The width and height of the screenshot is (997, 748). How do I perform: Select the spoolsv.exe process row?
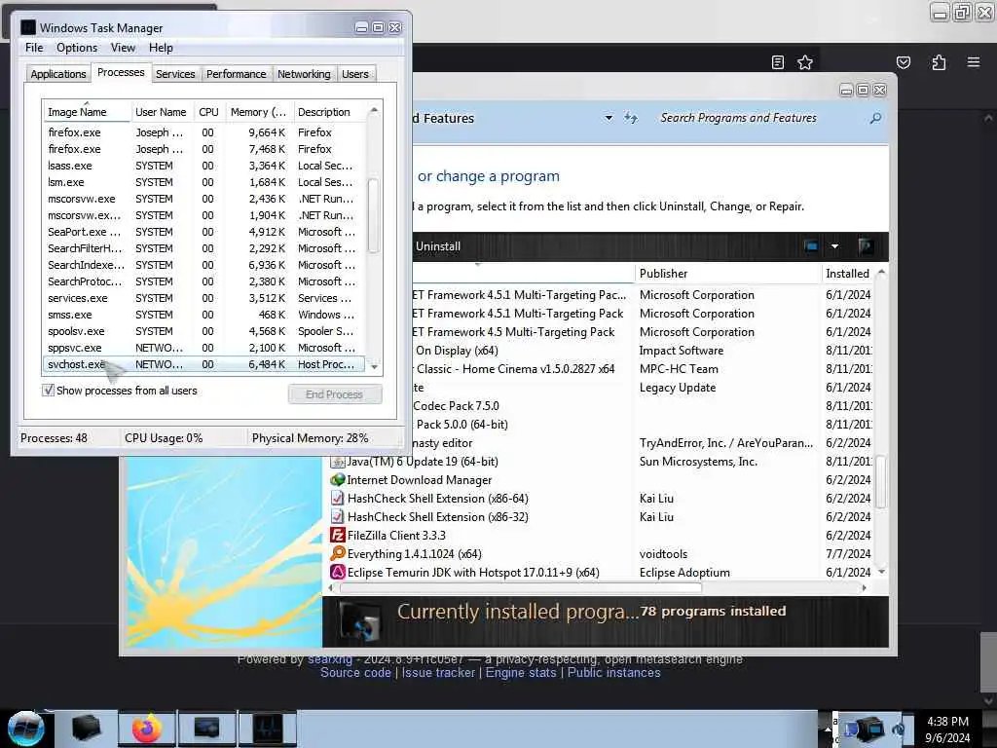203,331
